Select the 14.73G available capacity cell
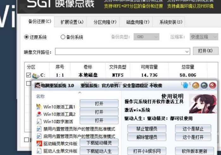This screenshot has width=221, height=155. pyautogui.click(x=150, y=75)
